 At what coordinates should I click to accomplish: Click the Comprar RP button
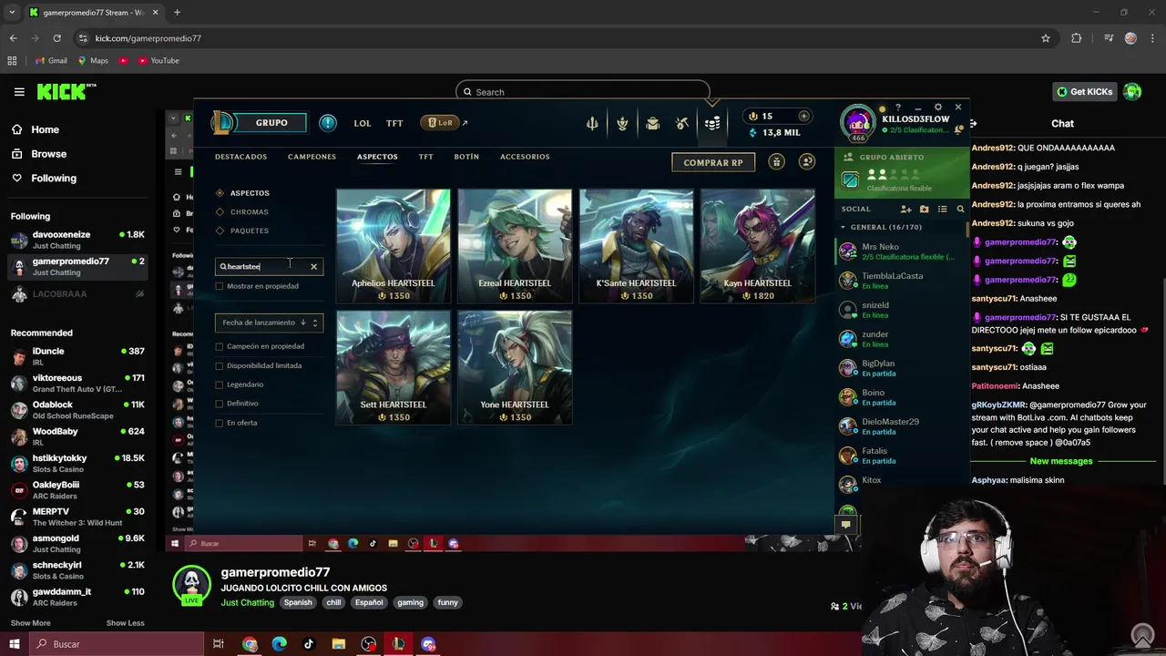point(713,162)
